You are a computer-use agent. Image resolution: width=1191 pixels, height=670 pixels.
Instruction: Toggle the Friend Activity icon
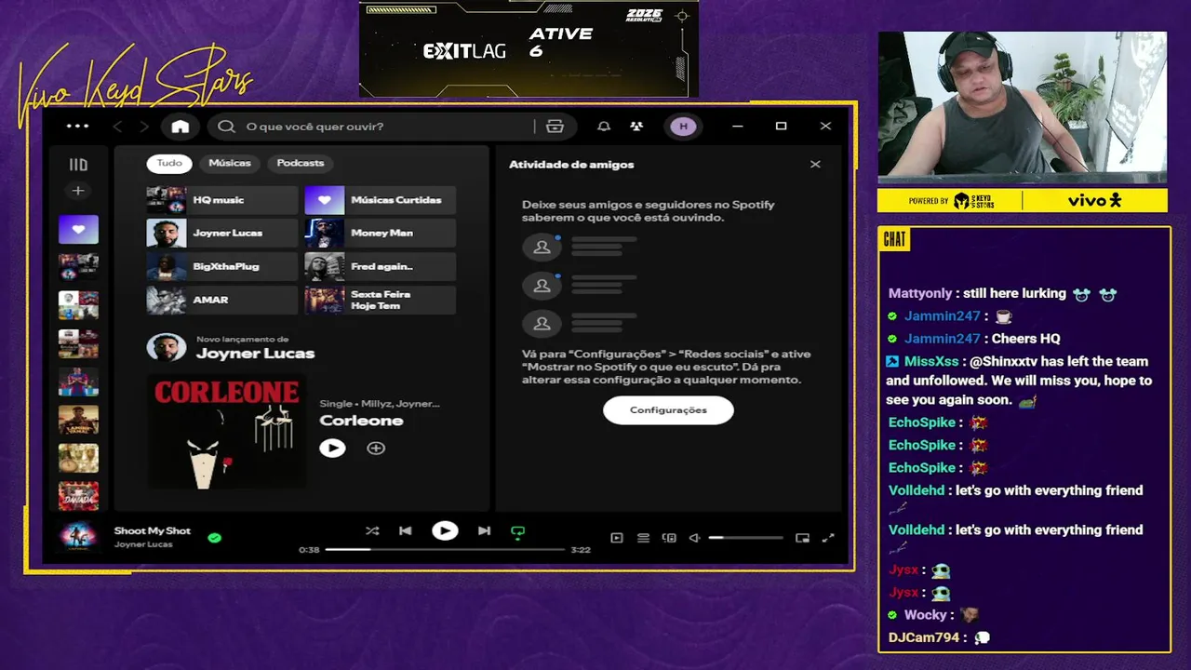click(x=636, y=127)
